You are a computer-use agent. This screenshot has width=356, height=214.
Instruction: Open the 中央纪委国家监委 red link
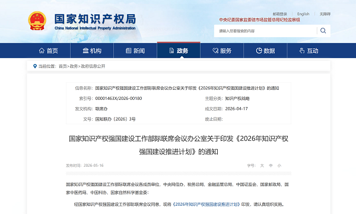(x=259, y=20)
